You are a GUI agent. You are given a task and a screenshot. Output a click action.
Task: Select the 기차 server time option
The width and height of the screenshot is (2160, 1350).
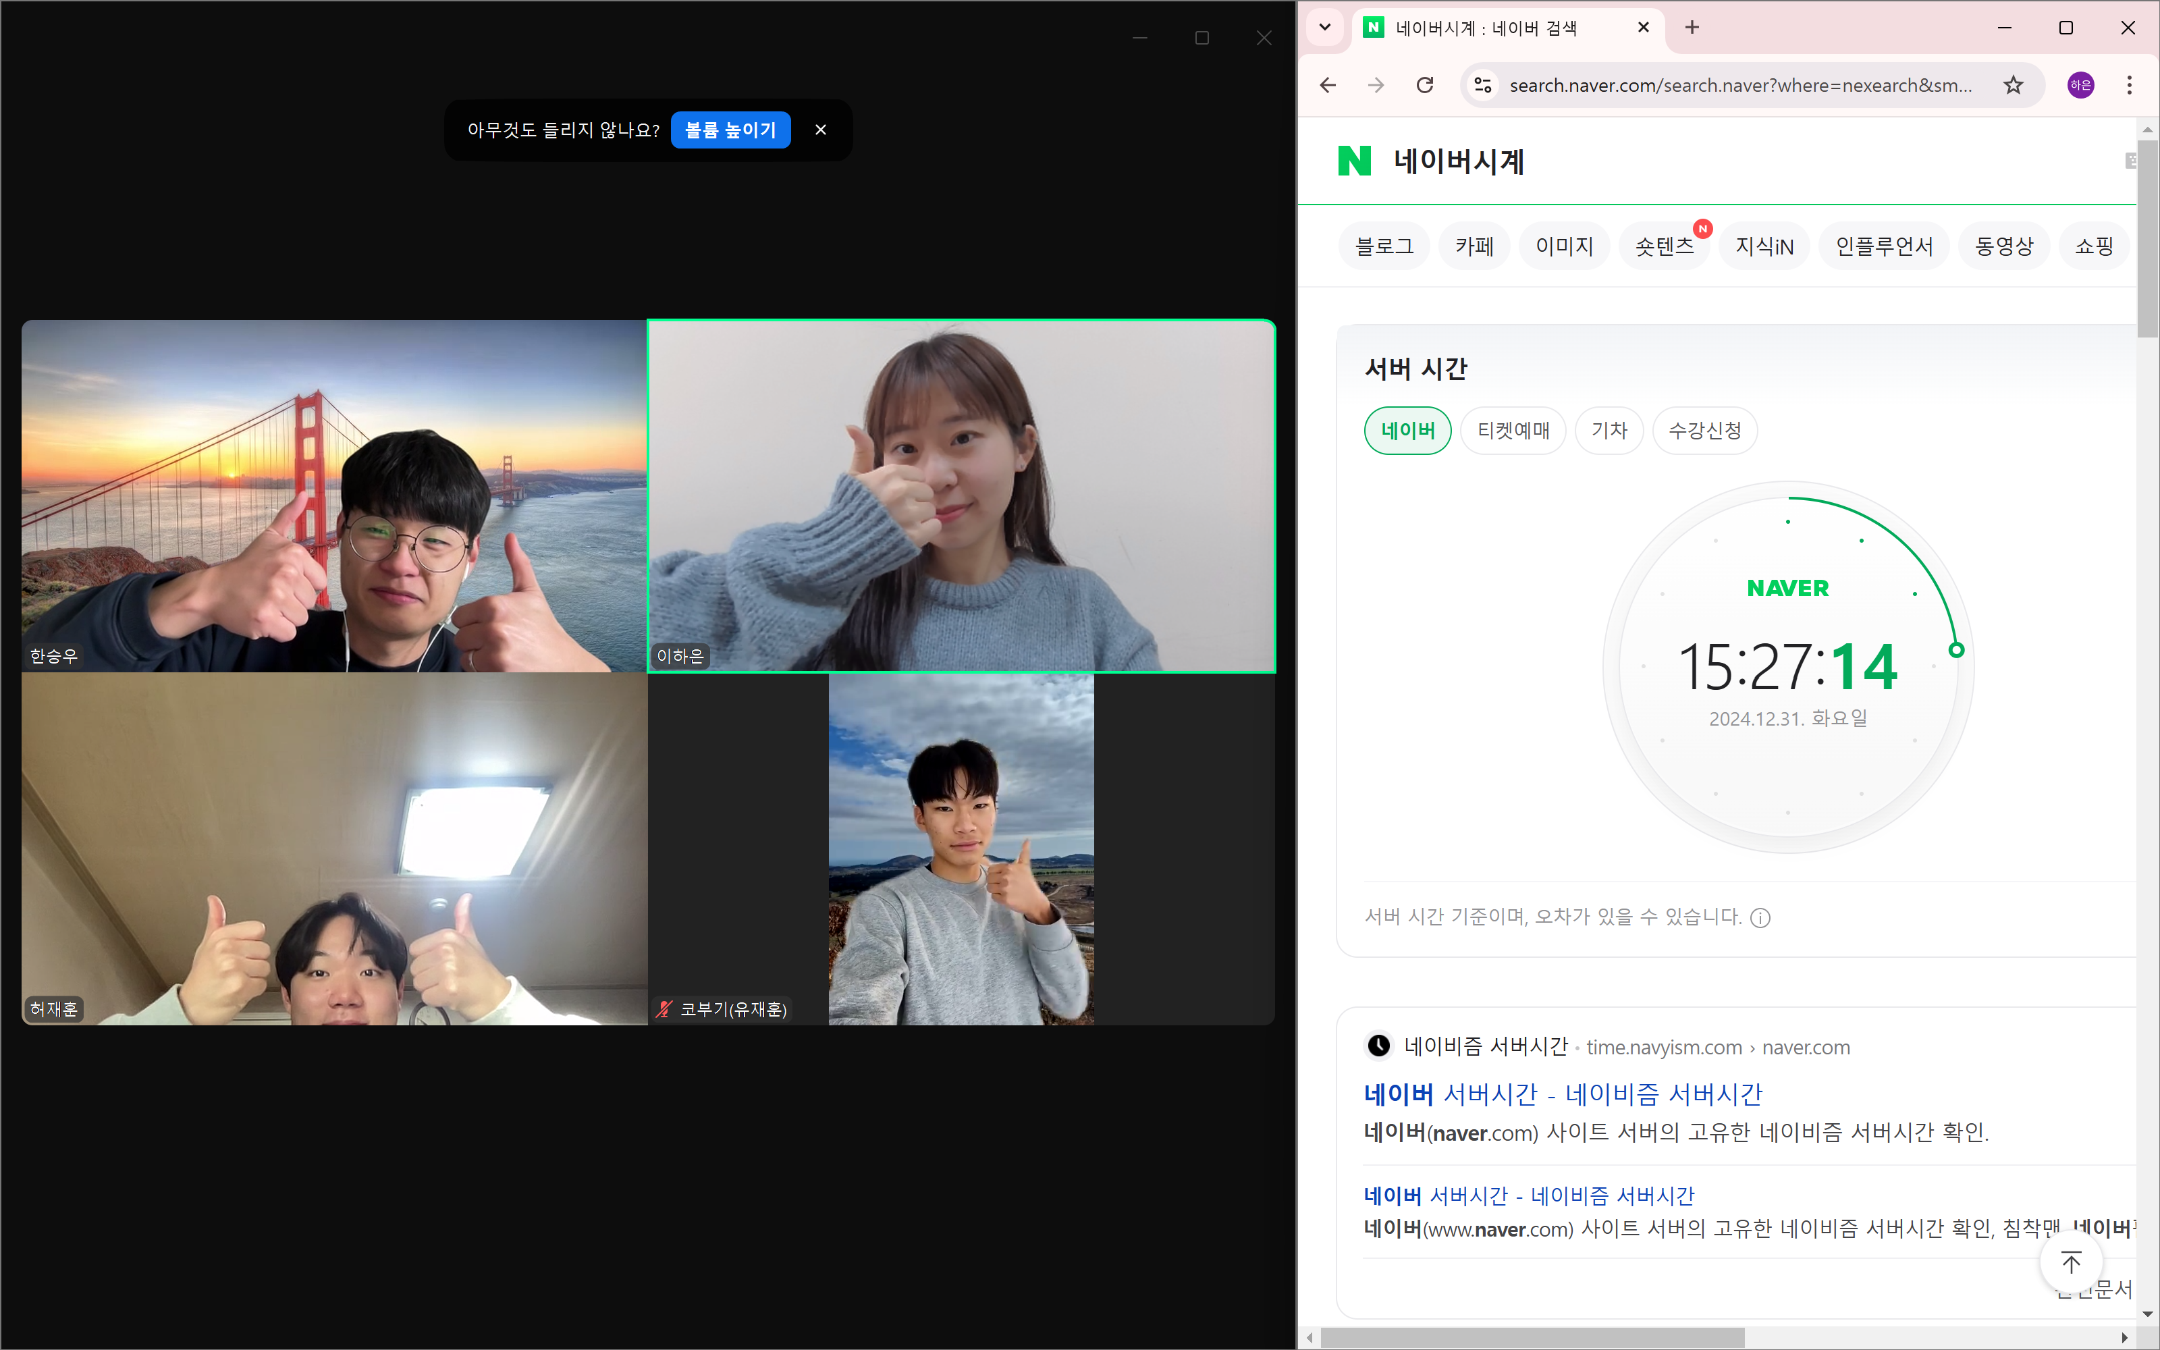pyautogui.click(x=1609, y=431)
